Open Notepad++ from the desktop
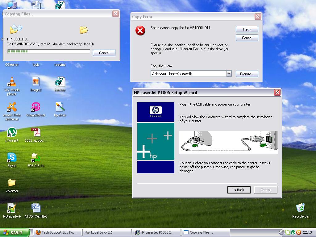The image size is (316, 237). [11, 207]
